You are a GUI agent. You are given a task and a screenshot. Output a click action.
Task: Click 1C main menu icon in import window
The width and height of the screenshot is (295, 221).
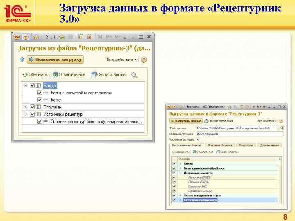[x=16, y=37]
